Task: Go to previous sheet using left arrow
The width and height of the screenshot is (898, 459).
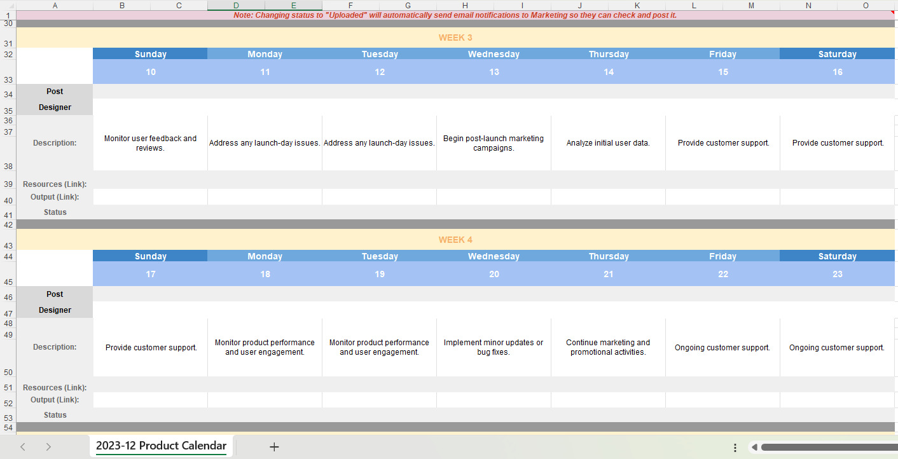Action: pyautogui.click(x=23, y=447)
